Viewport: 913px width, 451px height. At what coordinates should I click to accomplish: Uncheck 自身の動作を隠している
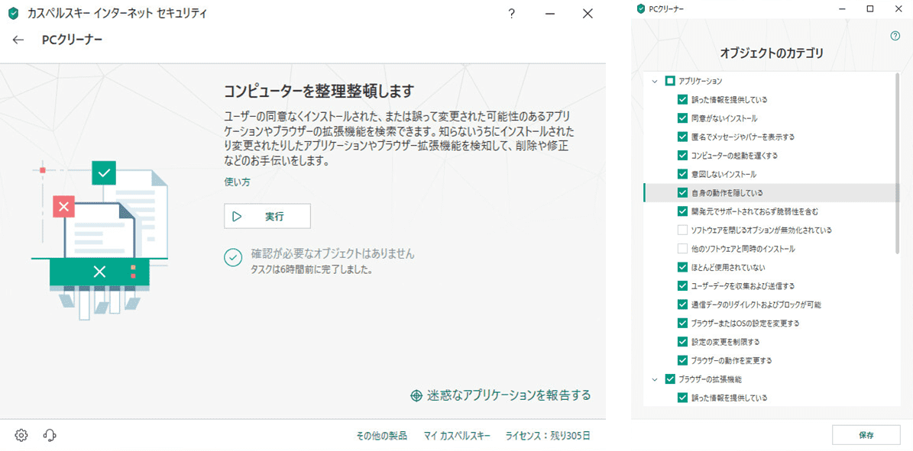[x=683, y=192]
